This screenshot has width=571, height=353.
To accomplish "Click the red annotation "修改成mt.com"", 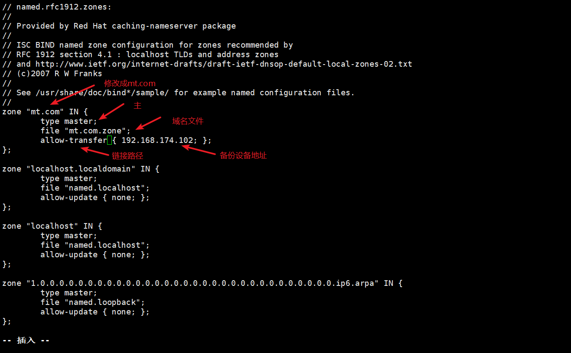I will [129, 84].
